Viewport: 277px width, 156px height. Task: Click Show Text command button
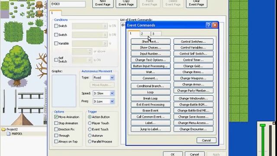151,42
